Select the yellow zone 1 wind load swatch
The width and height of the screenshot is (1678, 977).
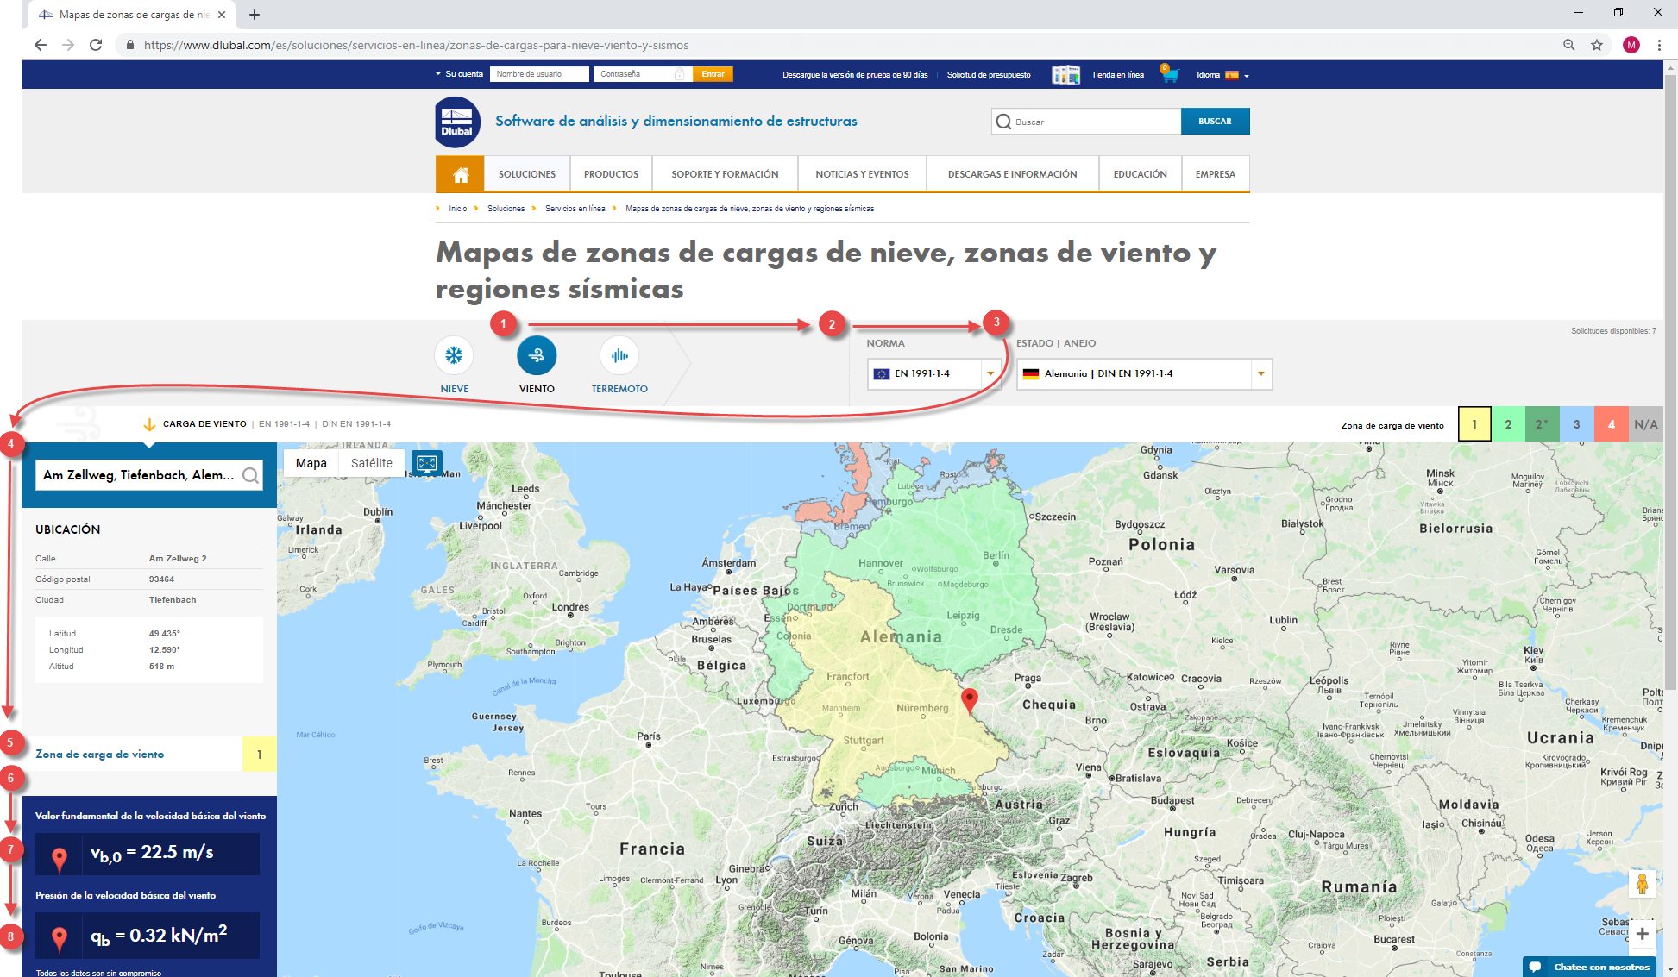tap(1474, 423)
